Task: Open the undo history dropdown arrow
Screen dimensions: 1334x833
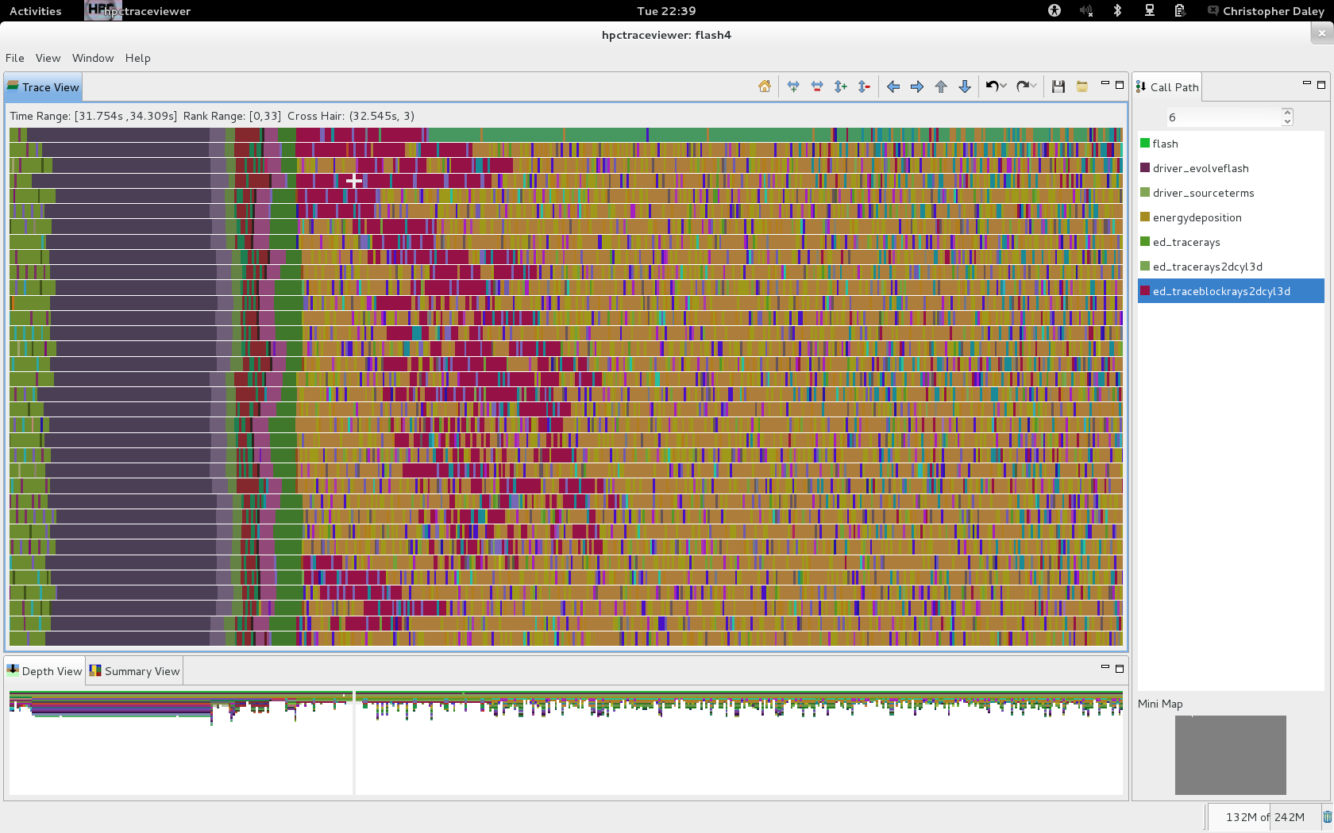Action: click(1004, 86)
